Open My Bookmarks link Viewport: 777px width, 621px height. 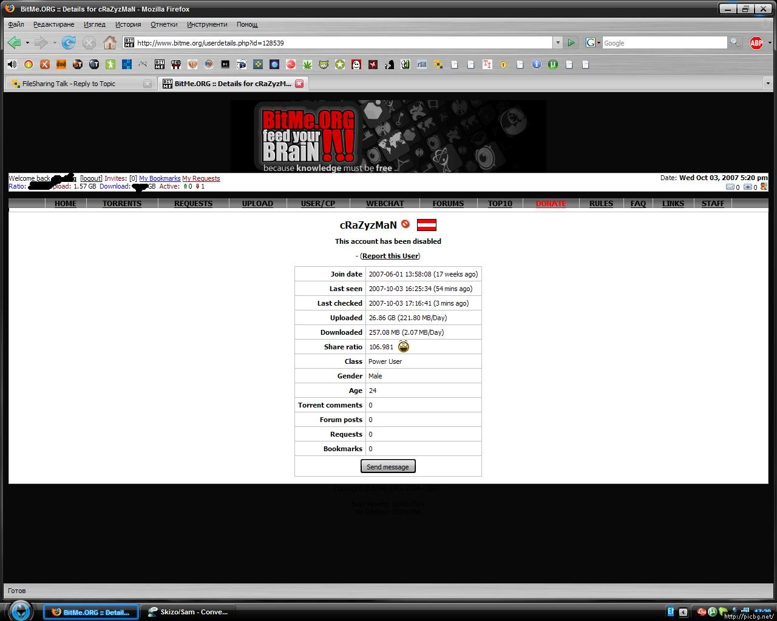click(x=160, y=178)
